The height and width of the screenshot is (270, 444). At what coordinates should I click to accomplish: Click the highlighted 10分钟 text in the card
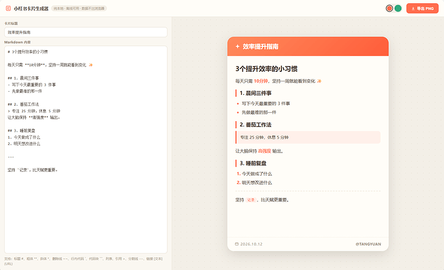pyautogui.click(x=261, y=81)
